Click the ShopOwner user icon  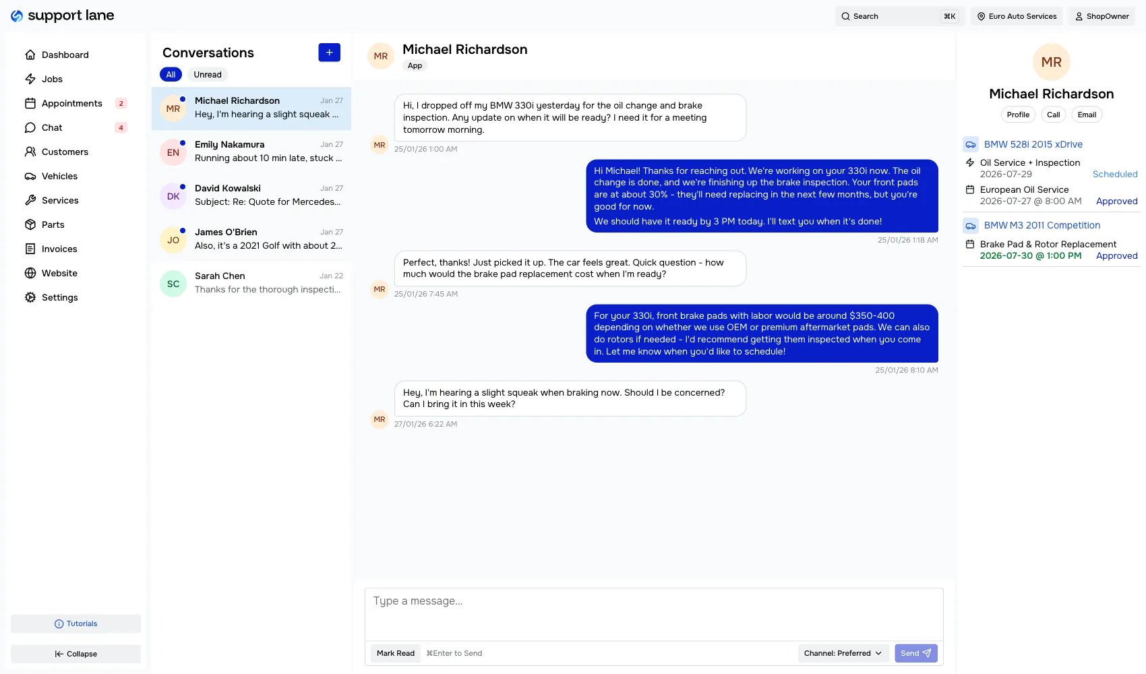tap(1079, 16)
